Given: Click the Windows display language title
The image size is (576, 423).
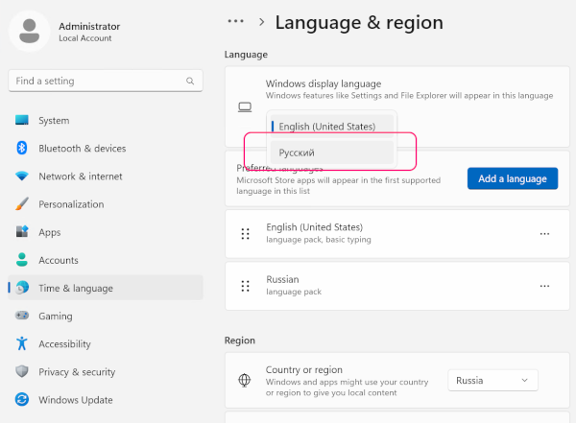Looking at the screenshot, I should (x=324, y=83).
